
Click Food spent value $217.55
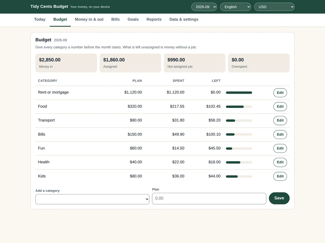177,106
